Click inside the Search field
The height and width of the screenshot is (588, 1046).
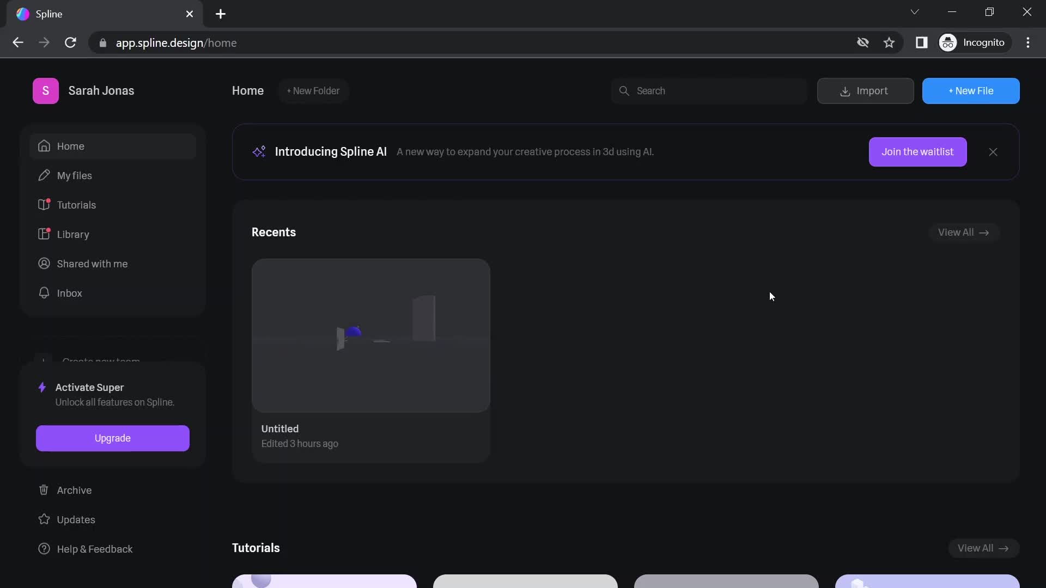pyautogui.click(x=708, y=91)
